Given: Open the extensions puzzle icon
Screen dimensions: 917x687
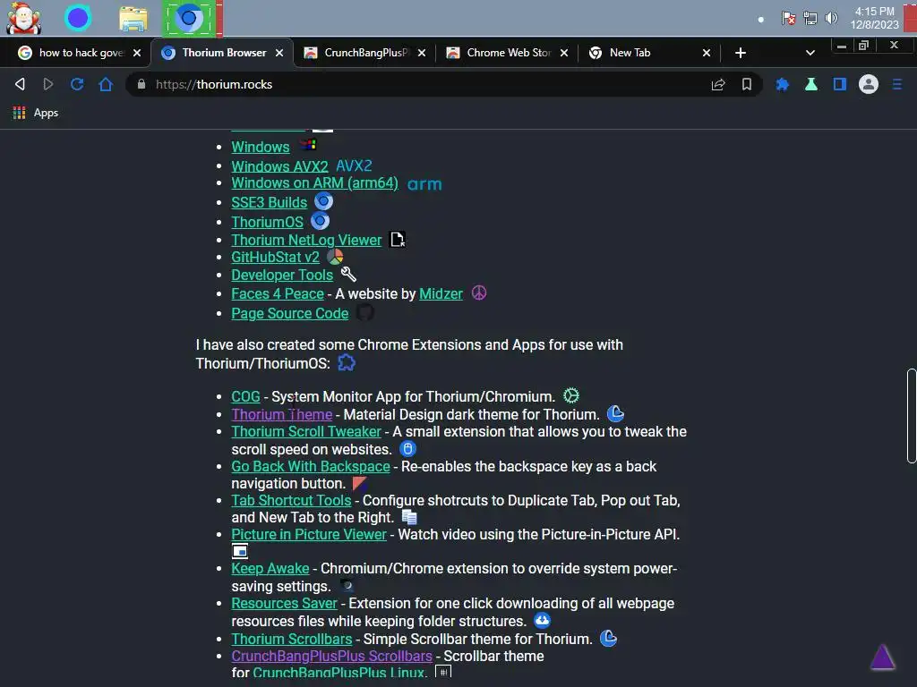Looking at the screenshot, I should [x=783, y=85].
